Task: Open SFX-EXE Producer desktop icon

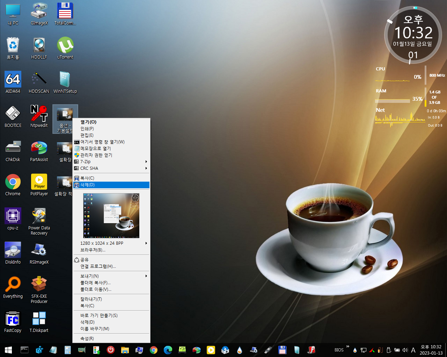Action: tap(39, 290)
